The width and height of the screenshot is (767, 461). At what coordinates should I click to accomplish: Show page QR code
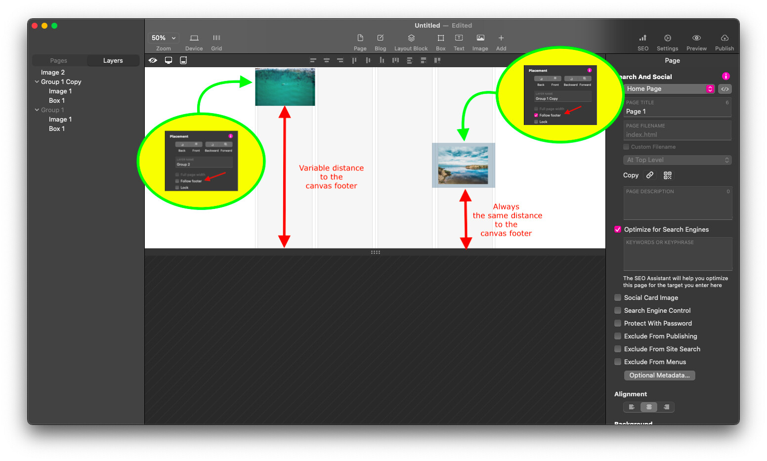click(x=668, y=175)
